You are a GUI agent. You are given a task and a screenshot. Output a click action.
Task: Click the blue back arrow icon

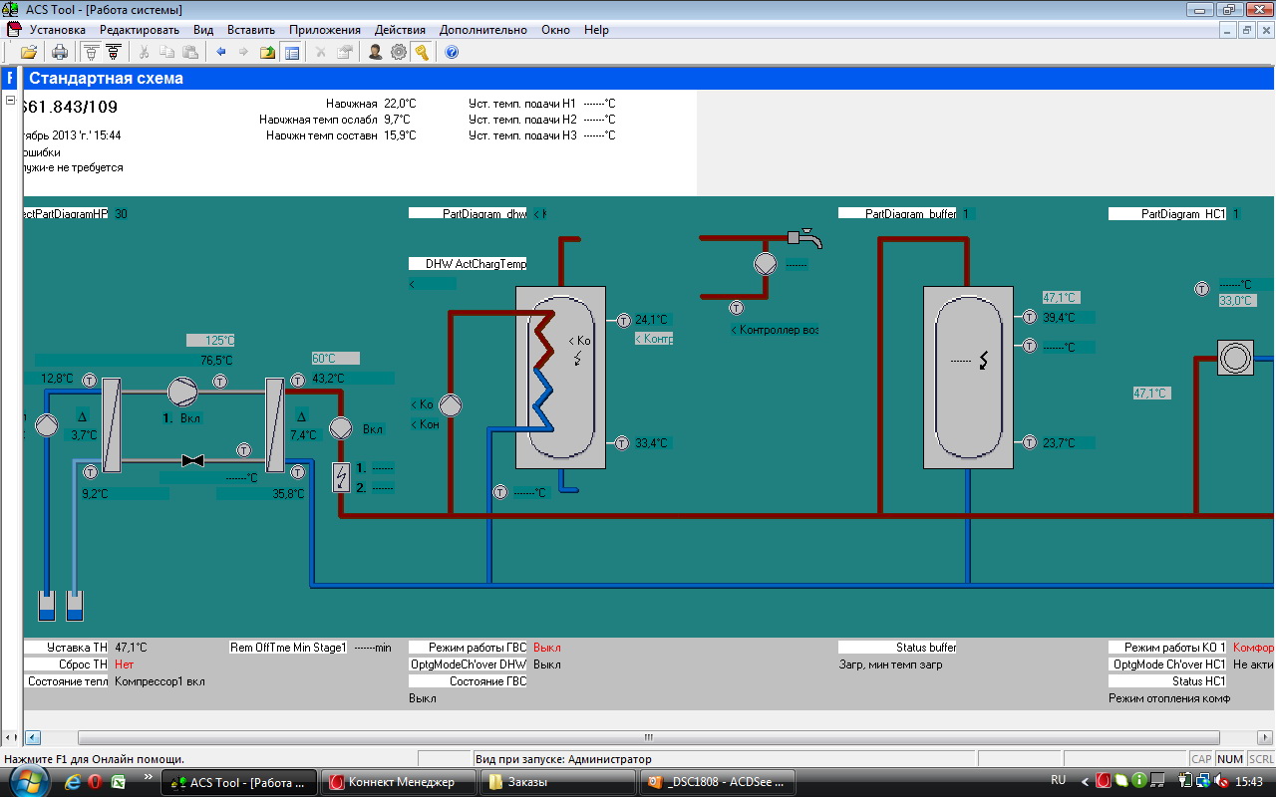(x=220, y=53)
